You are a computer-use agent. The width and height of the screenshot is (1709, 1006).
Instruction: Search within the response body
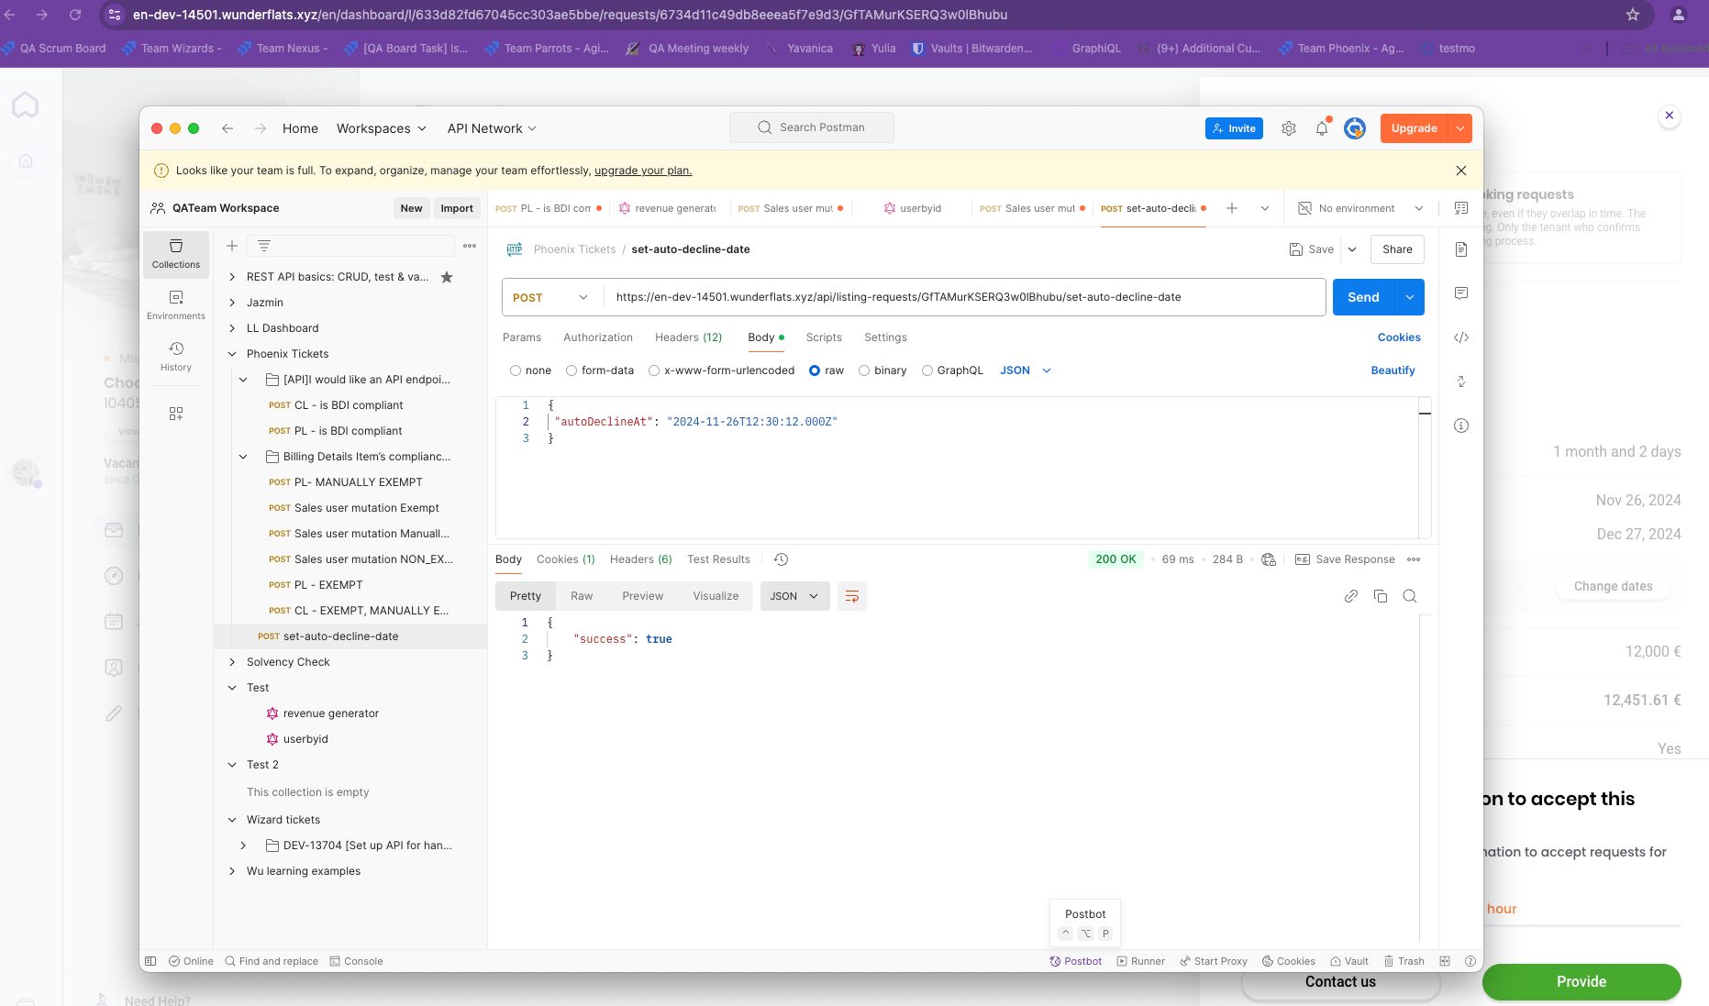tap(1410, 596)
